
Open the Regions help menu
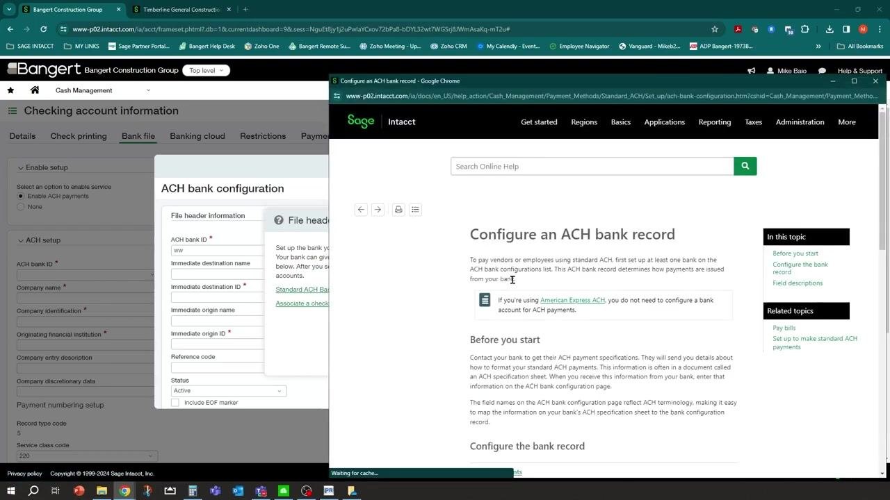click(584, 122)
